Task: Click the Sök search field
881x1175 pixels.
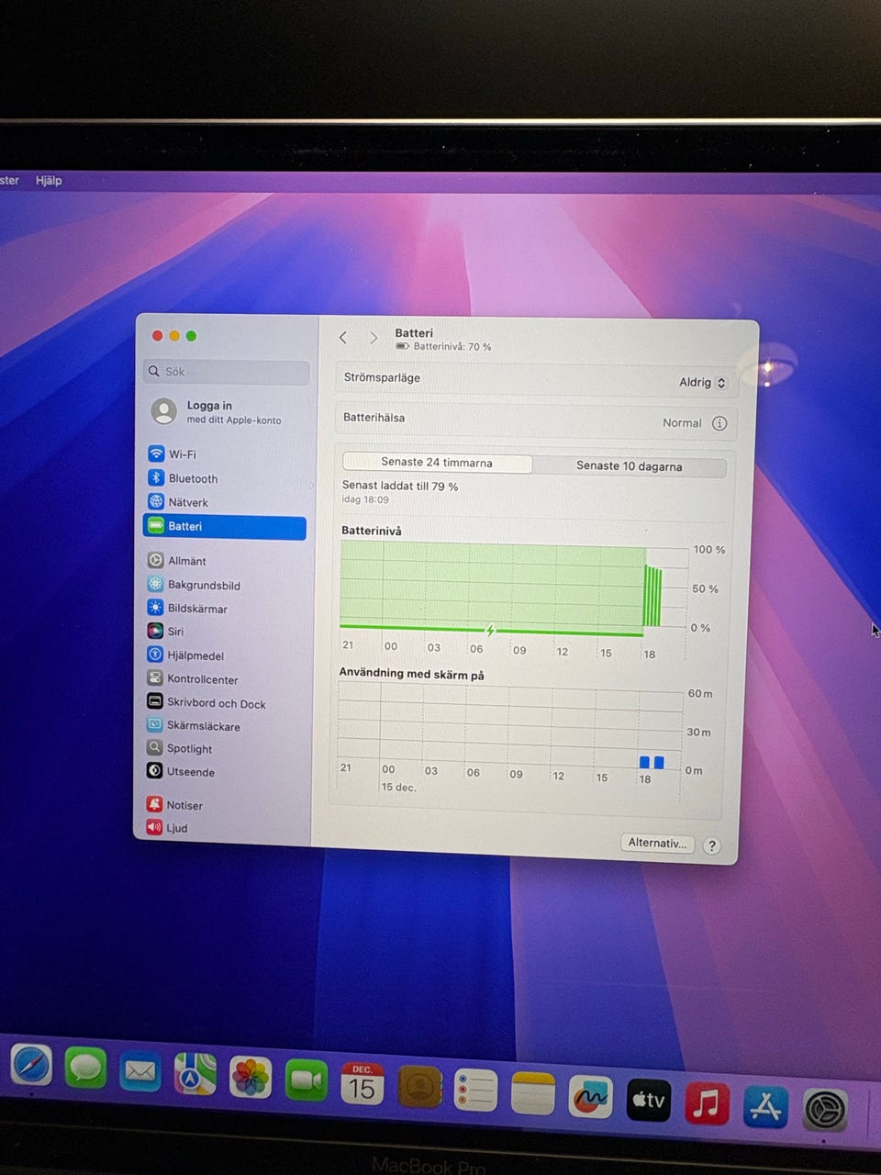Action: (x=226, y=372)
